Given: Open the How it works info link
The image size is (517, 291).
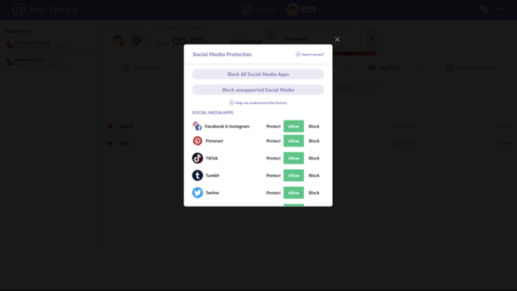Looking at the screenshot, I should (310, 54).
